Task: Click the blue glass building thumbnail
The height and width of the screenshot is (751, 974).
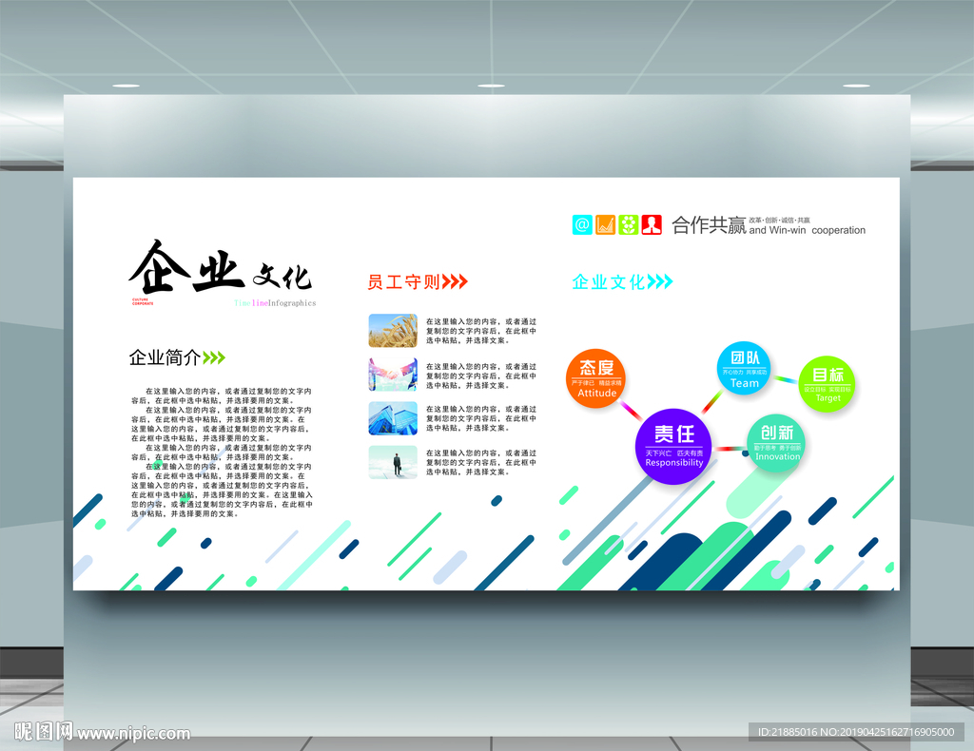Action: pyautogui.click(x=393, y=418)
